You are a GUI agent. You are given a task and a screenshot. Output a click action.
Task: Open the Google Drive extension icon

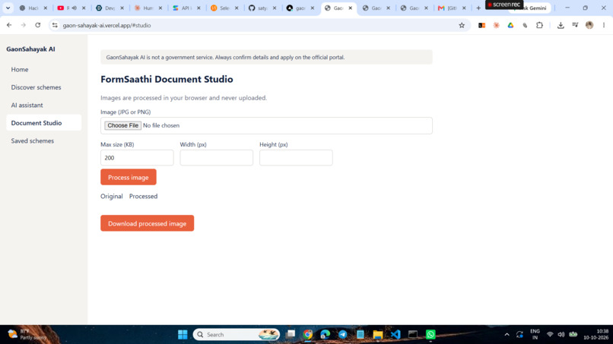(510, 25)
